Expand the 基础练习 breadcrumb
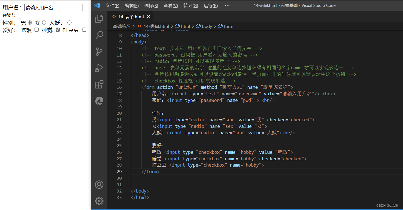This screenshot has height=210, width=403. (122, 26)
